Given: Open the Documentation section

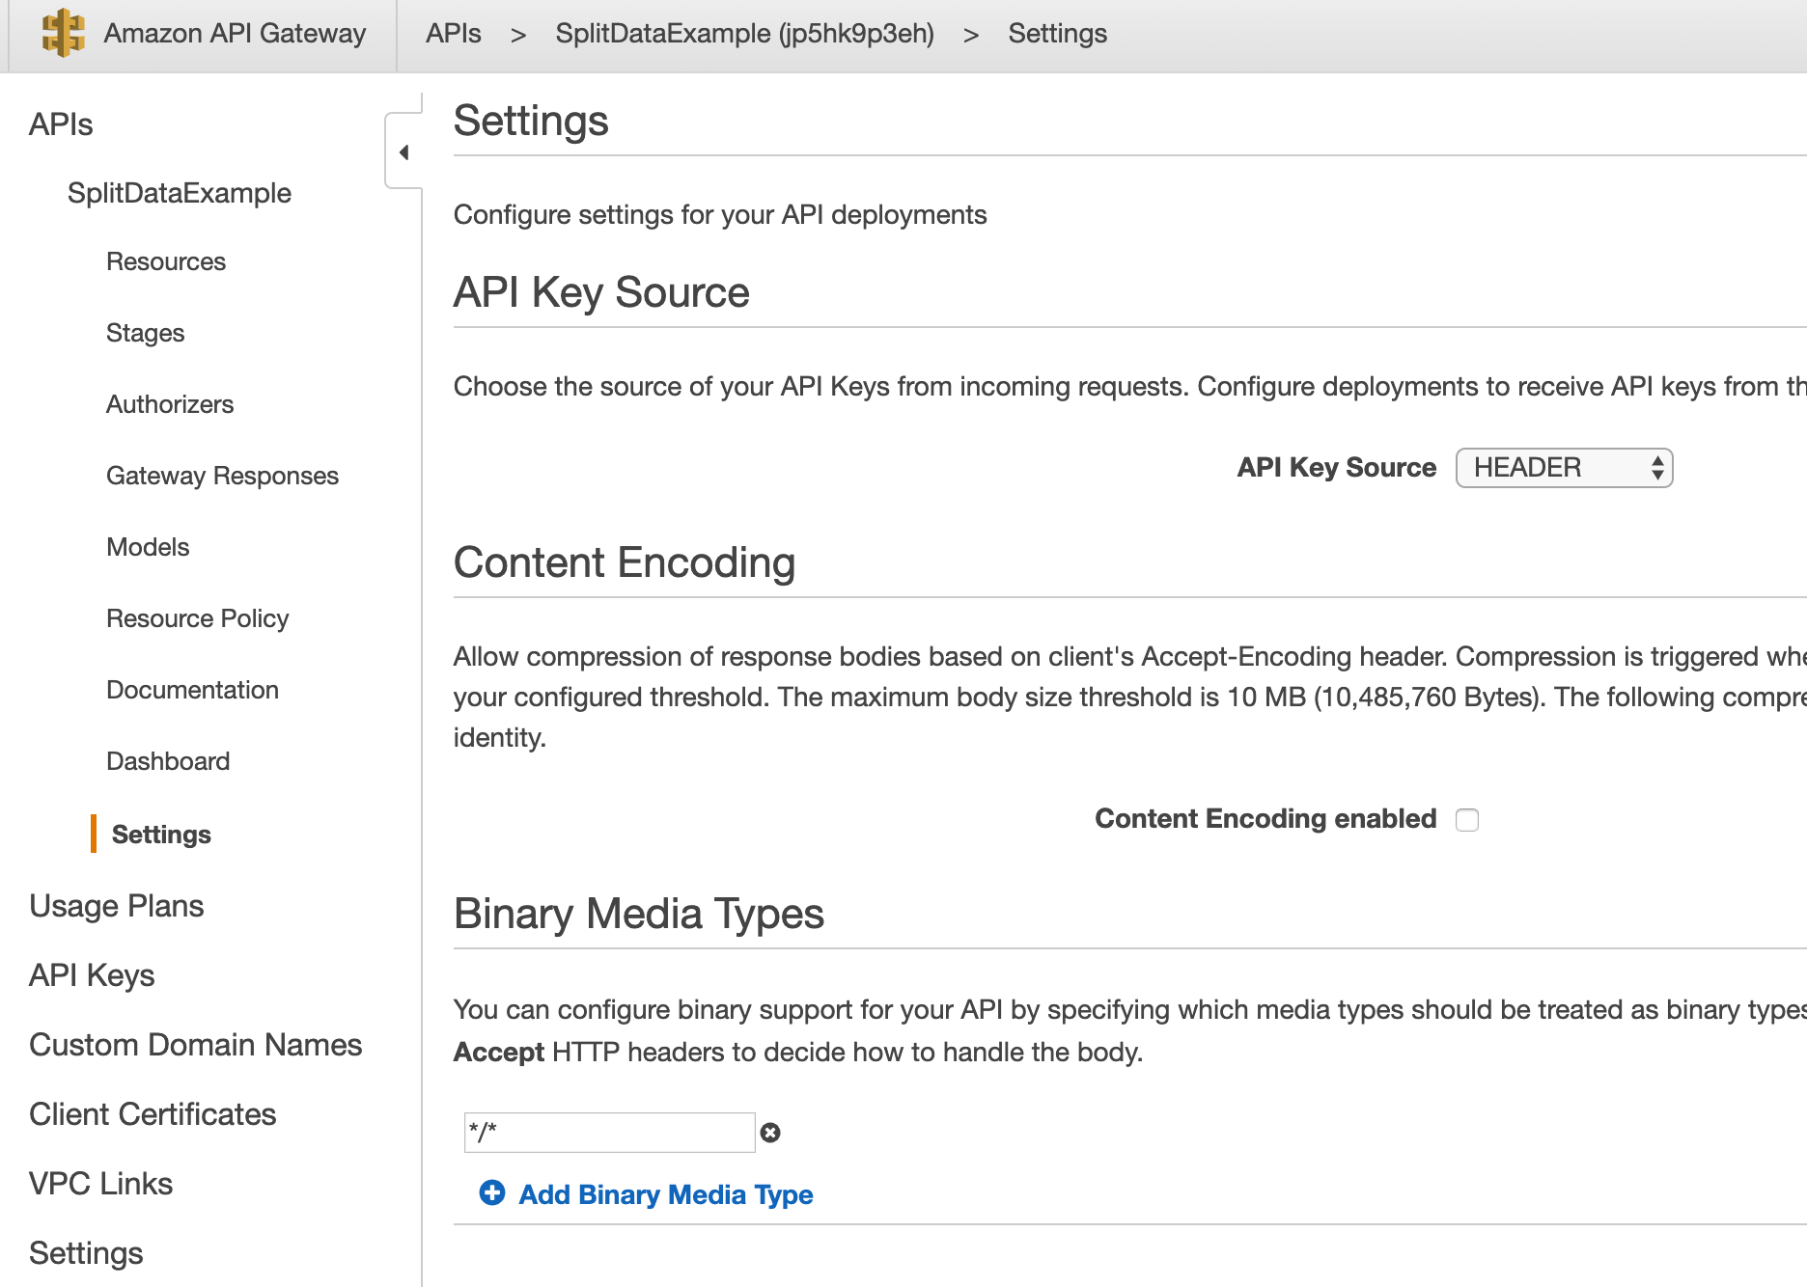Looking at the screenshot, I should coord(192,690).
